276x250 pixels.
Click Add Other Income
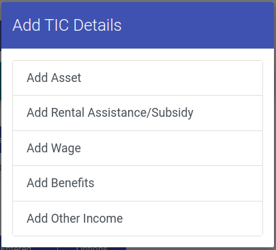[138, 219]
